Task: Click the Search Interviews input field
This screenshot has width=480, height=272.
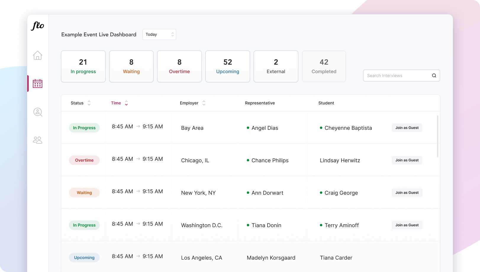Action: 397,76
